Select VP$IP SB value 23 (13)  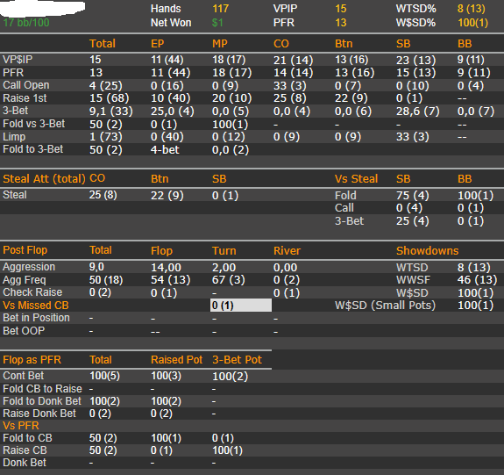coord(416,60)
